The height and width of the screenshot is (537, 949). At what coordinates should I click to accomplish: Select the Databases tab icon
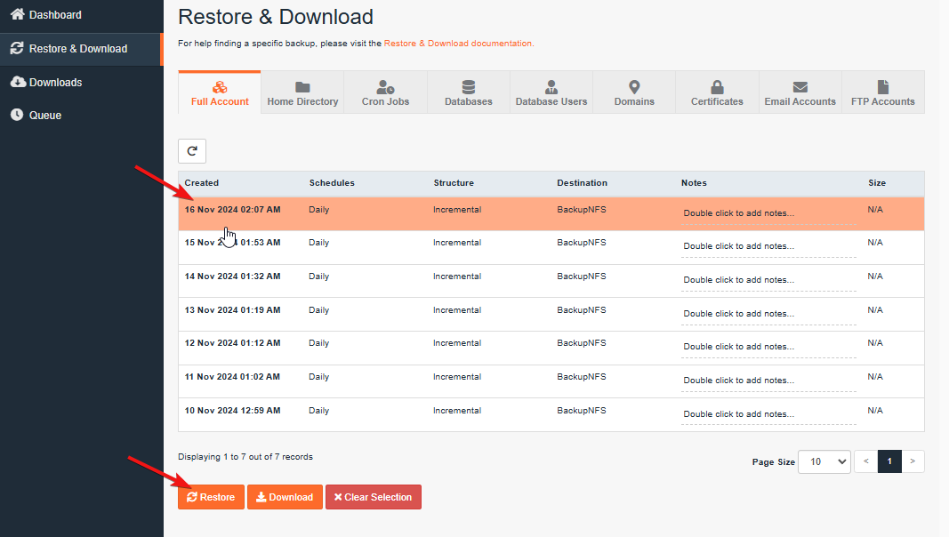[468, 87]
